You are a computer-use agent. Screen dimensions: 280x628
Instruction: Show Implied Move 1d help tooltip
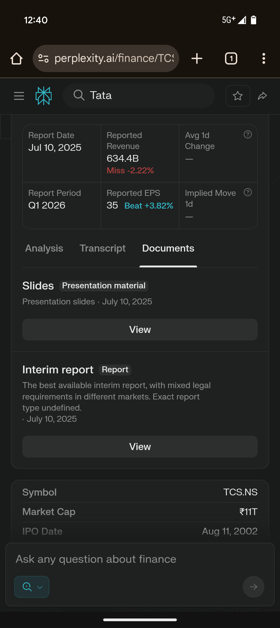[248, 192]
